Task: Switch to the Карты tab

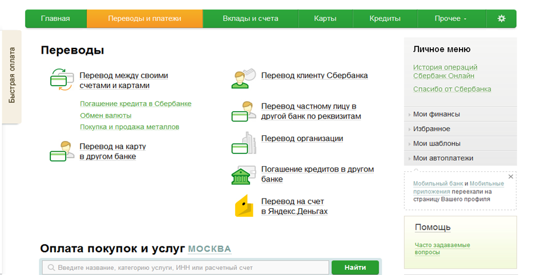Action: [x=325, y=18]
